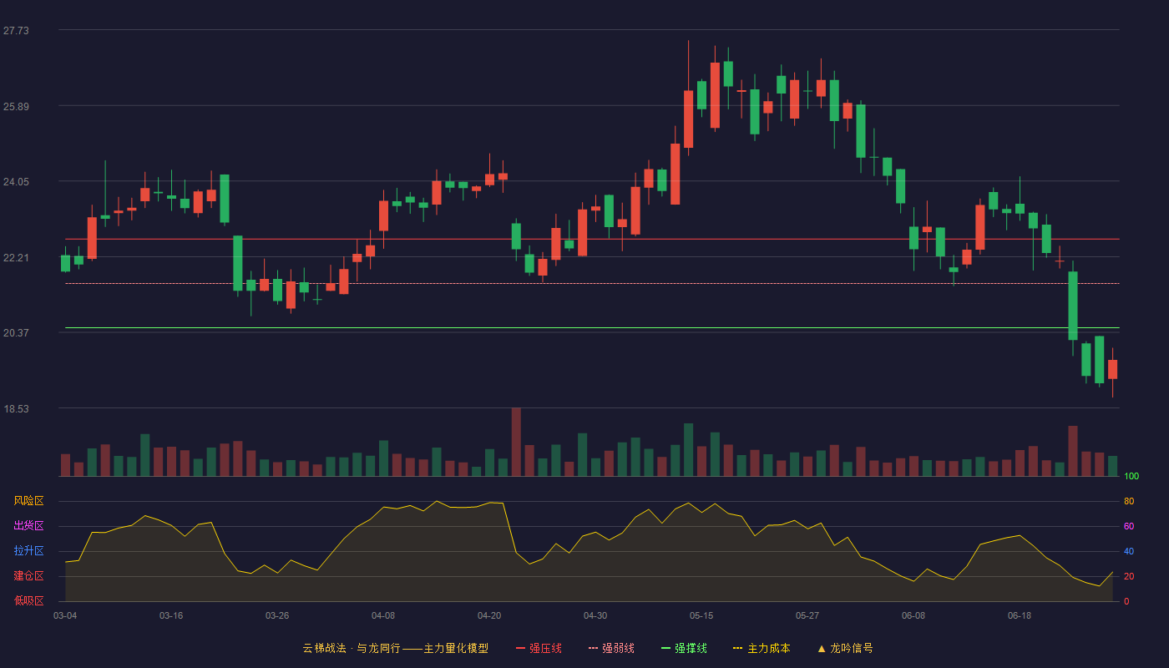Click the 25.89 price axis label
Screen dimensions: 1169x668
pos(16,106)
